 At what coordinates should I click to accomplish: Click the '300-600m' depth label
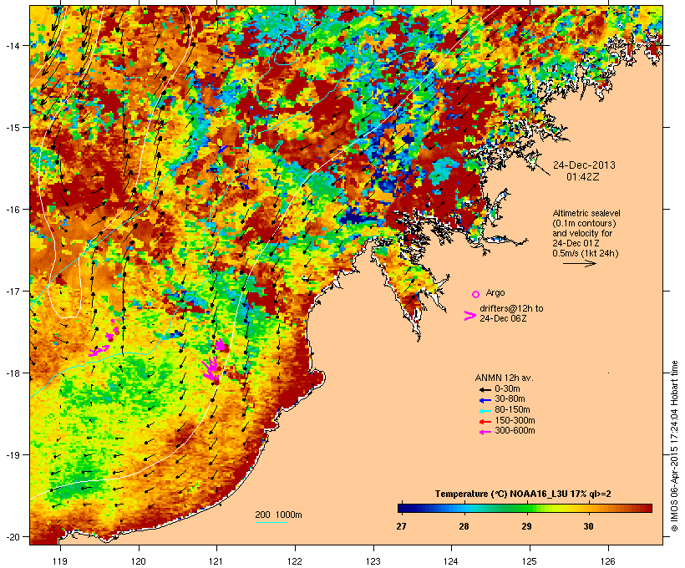515,431
